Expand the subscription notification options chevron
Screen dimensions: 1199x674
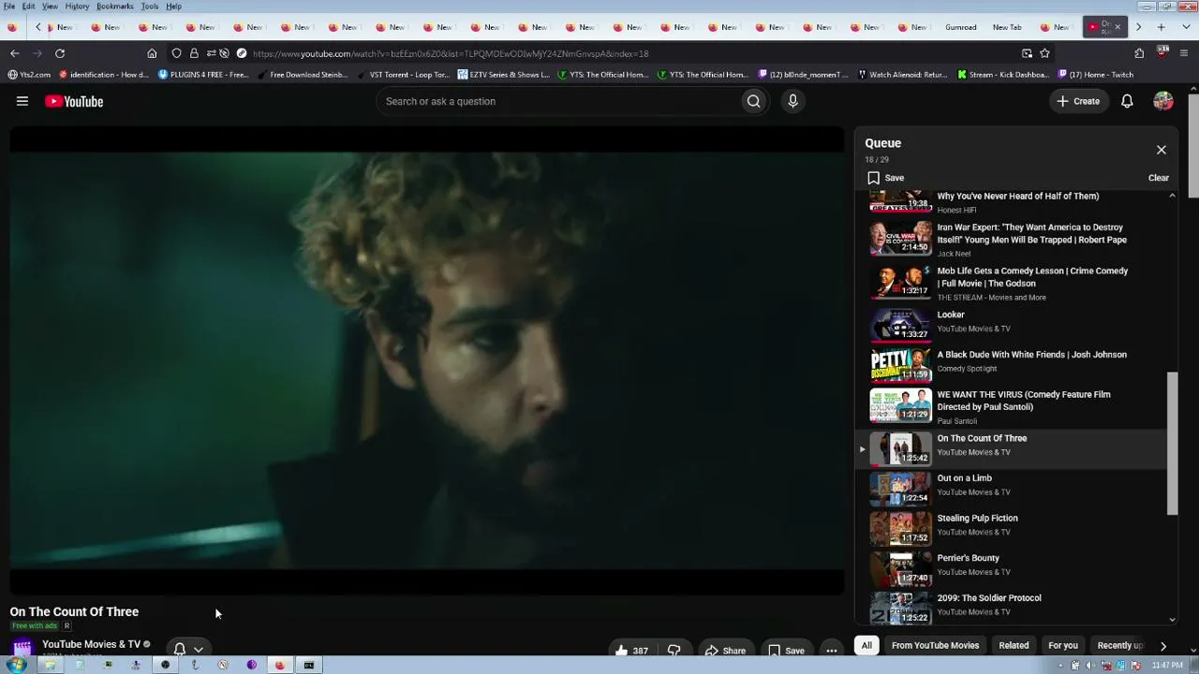[199, 649]
